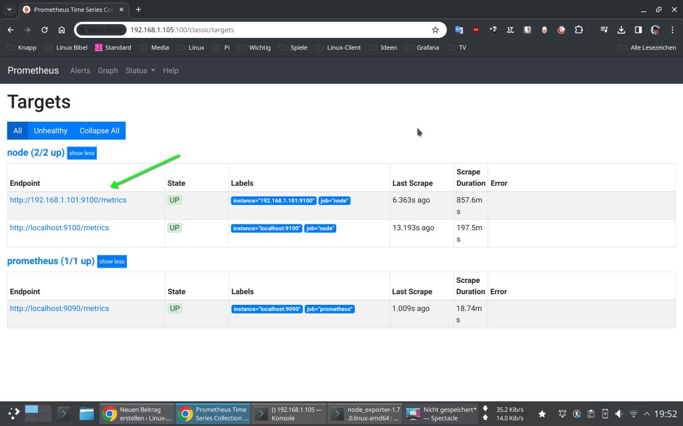This screenshot has height=426, width=683.
Task: Open the Alle Lesezeichen folder
Action: coord(648,47)
